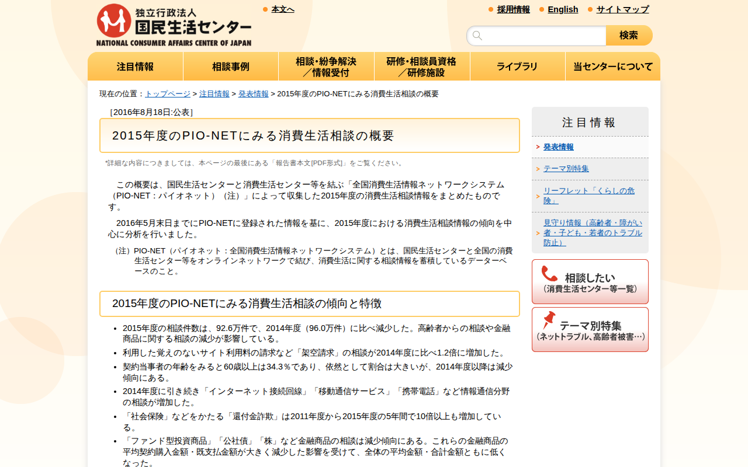Click the arrow icon beside 発表情報 sidebar link
This screenshot has width=748, height=467.
(x=538, y=147)
